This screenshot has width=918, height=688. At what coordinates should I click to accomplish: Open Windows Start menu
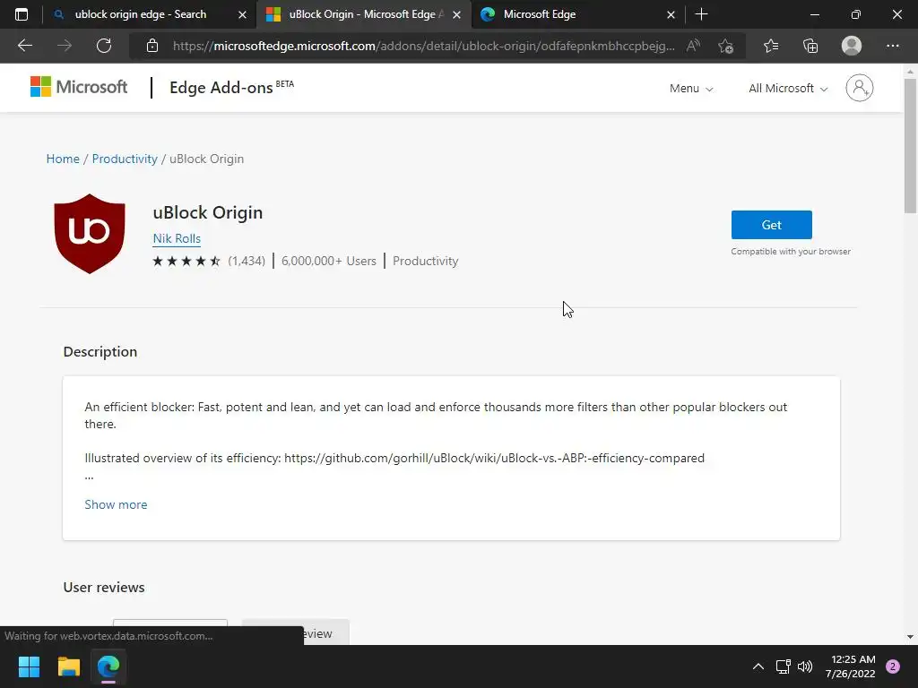pyautogui.click(x=29, y=666)
